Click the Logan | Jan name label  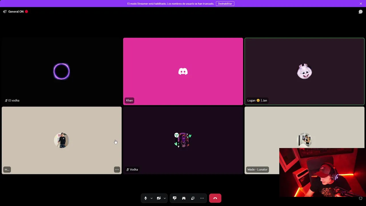coord(257,100)
